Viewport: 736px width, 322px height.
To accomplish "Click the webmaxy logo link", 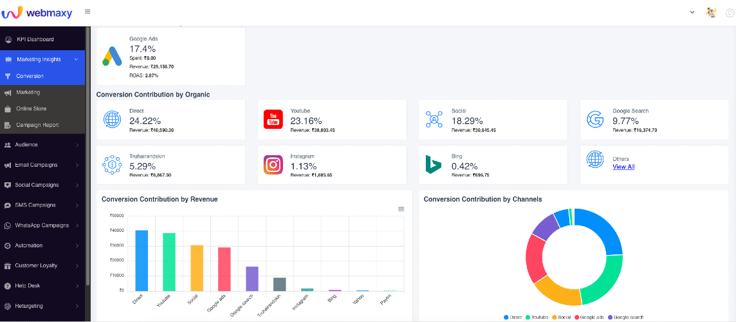I will point(37,13).
